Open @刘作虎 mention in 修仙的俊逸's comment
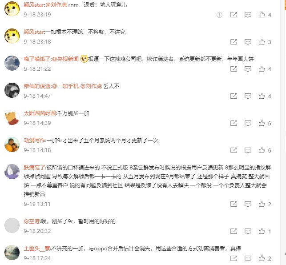This screenshot has width=286, height=265. [x=91, y=86]
